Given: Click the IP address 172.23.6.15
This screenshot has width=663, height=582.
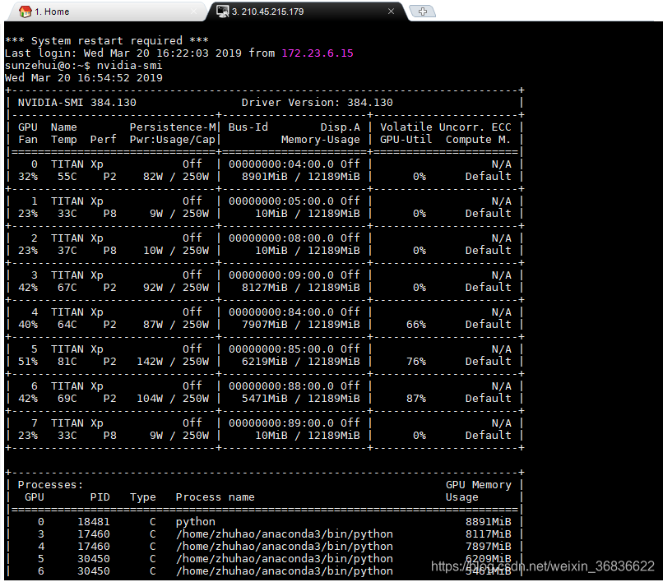Looking at the screenshot, I should (x=318, y=53).
